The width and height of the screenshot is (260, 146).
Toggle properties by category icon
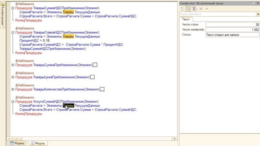coord(188,9)
